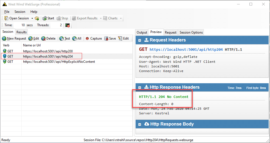The image size is (270, 143).
Task: Click the Stop toolbar button
Action: [62, 18]
